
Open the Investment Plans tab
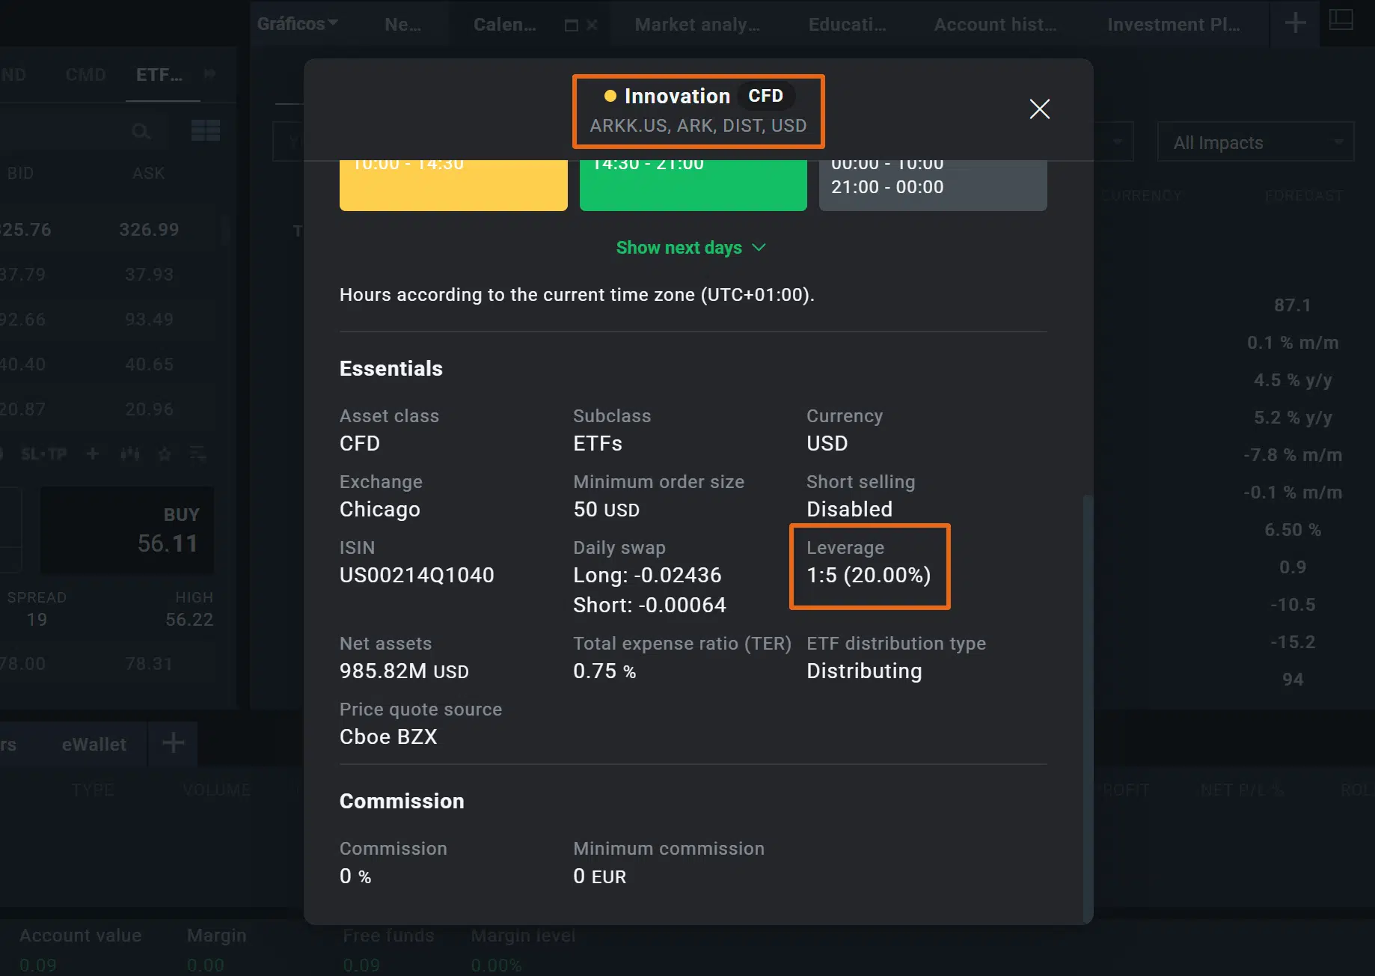tap(1173, 25)
